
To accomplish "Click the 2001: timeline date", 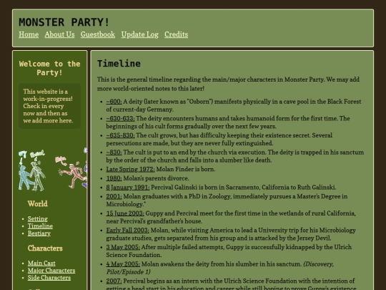I will (114, 196).
